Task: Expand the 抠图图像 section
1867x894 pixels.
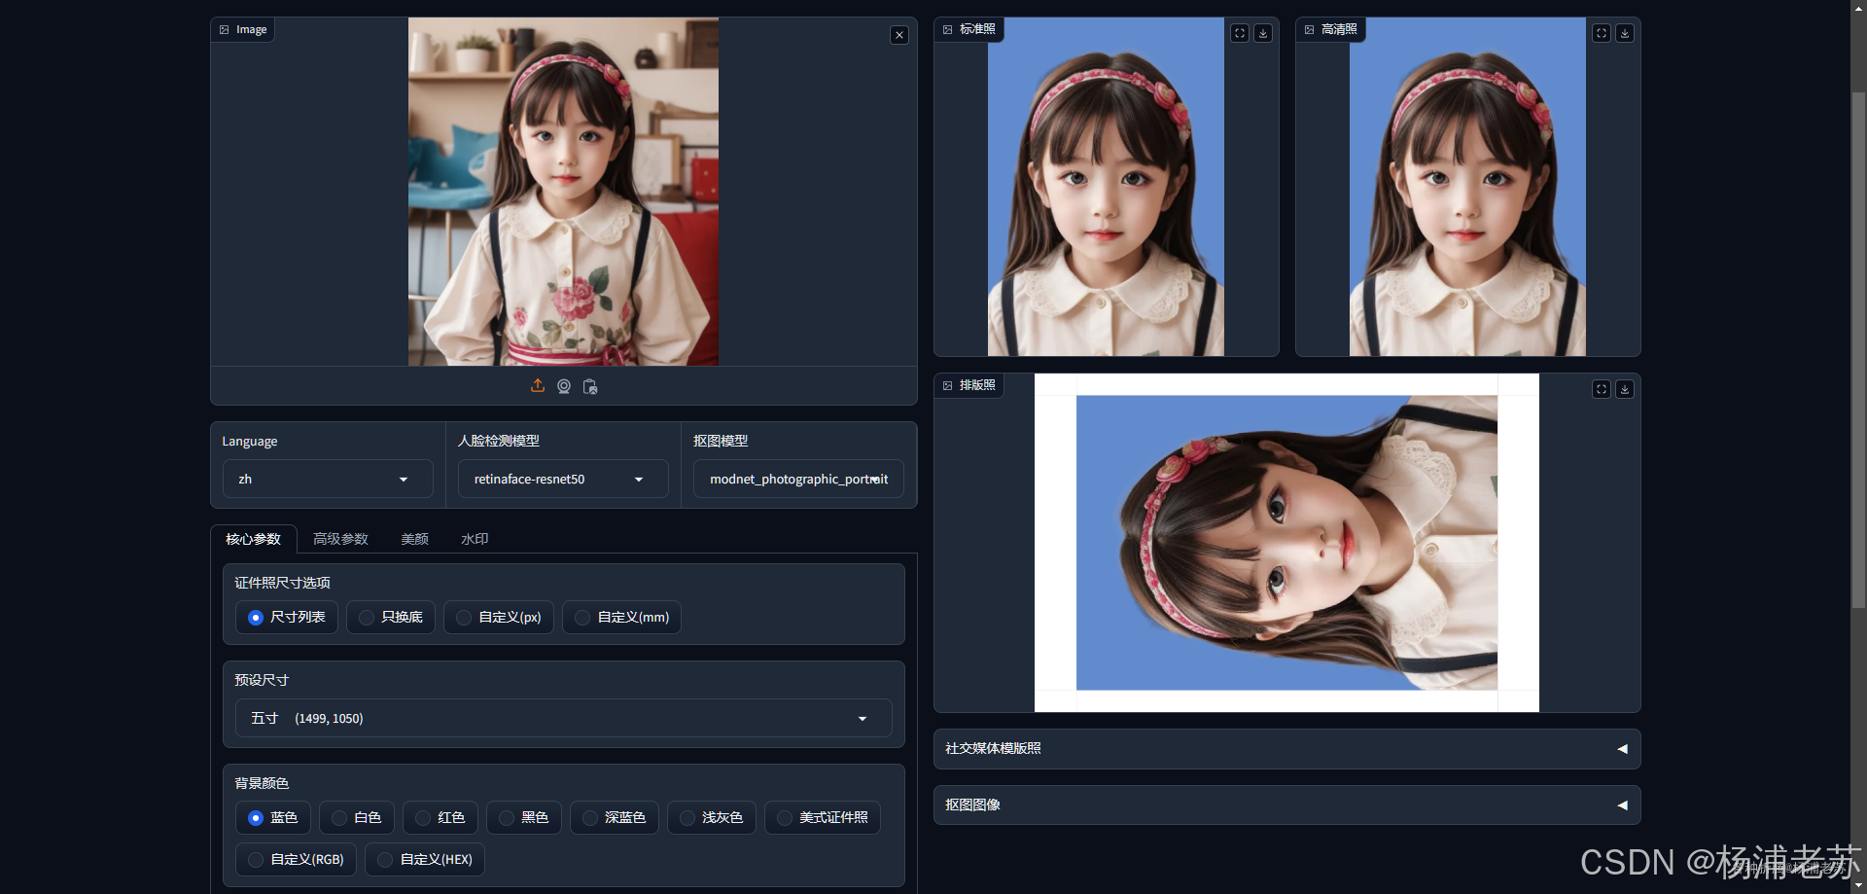Action: [x=1286, y=805]
